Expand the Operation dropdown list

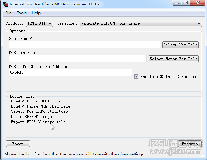pos(141,23)
